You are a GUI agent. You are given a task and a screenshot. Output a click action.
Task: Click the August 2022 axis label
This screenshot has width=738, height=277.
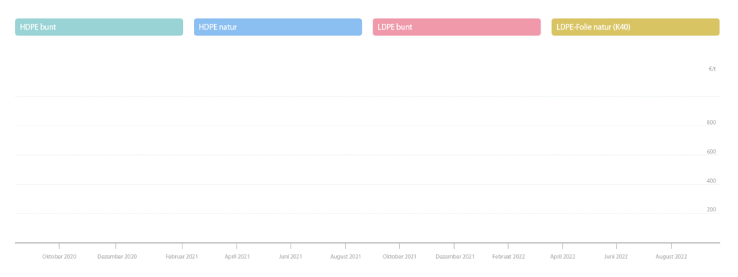click(671, 257)
